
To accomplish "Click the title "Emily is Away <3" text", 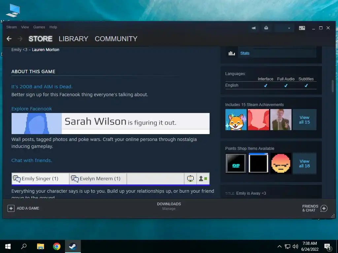I will tap(251, 193).
